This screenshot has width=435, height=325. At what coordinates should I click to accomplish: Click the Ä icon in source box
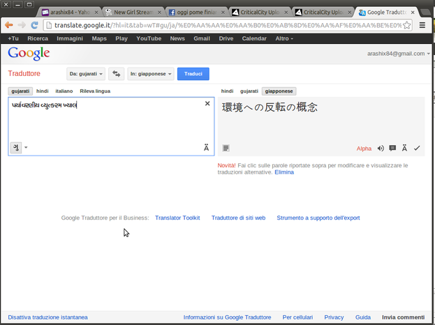pos(206,148)
